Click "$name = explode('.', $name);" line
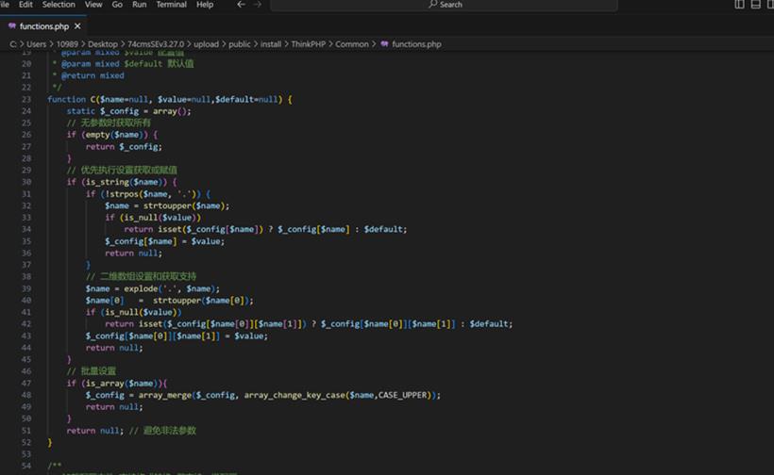The width and height of the screenshot is (774, 475). click(x=153, y=288)
